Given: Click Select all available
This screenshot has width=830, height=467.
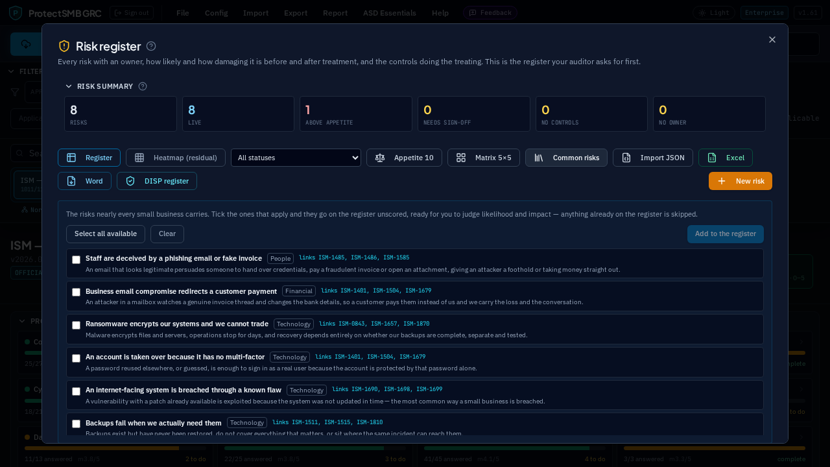Looking at the screenshot, I should pyautogui.click(x=106, y=234).
